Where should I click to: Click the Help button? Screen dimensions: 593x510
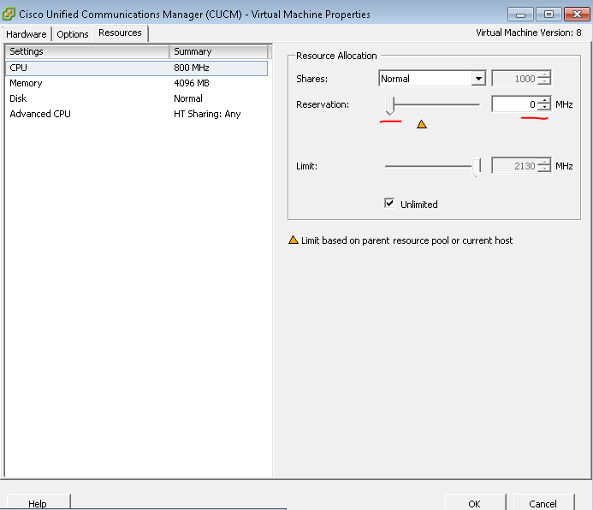point(38,503)
